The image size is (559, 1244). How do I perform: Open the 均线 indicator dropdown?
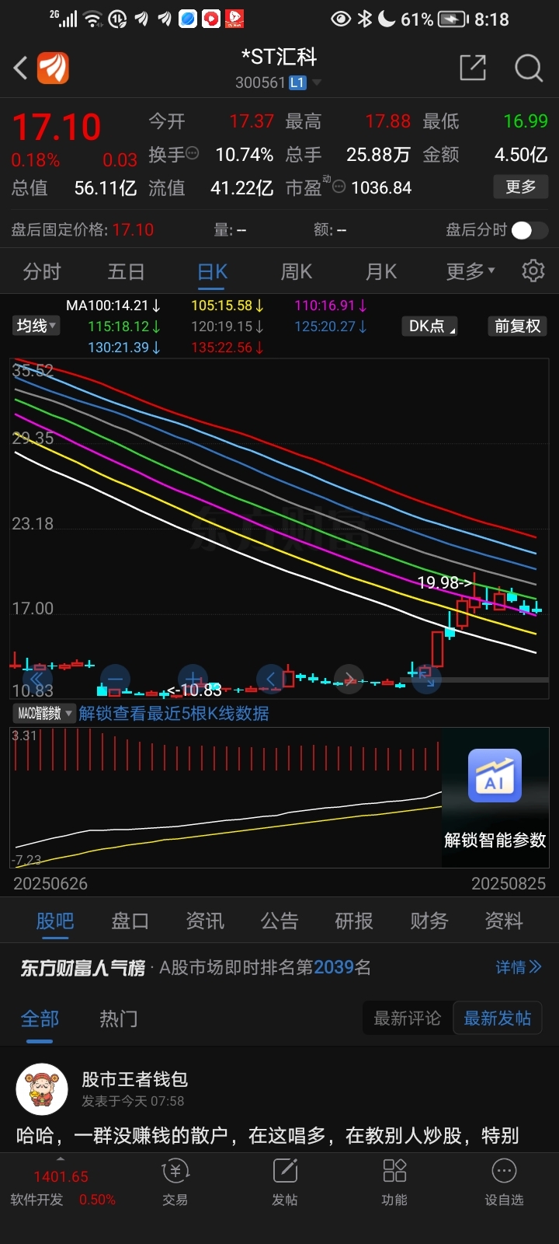(36, 326)
